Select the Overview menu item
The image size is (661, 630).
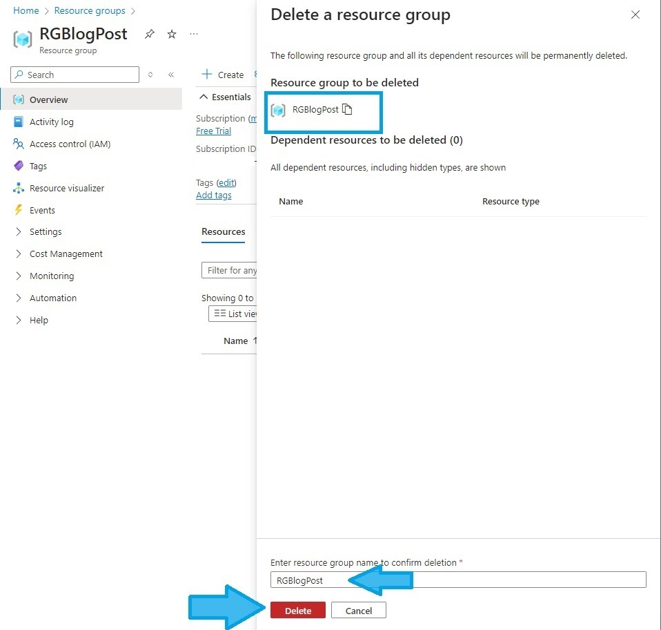91,99
